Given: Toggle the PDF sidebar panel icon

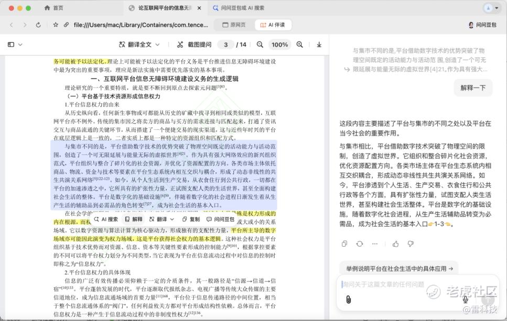Looking at the screenshot, I should coord(11,45).
